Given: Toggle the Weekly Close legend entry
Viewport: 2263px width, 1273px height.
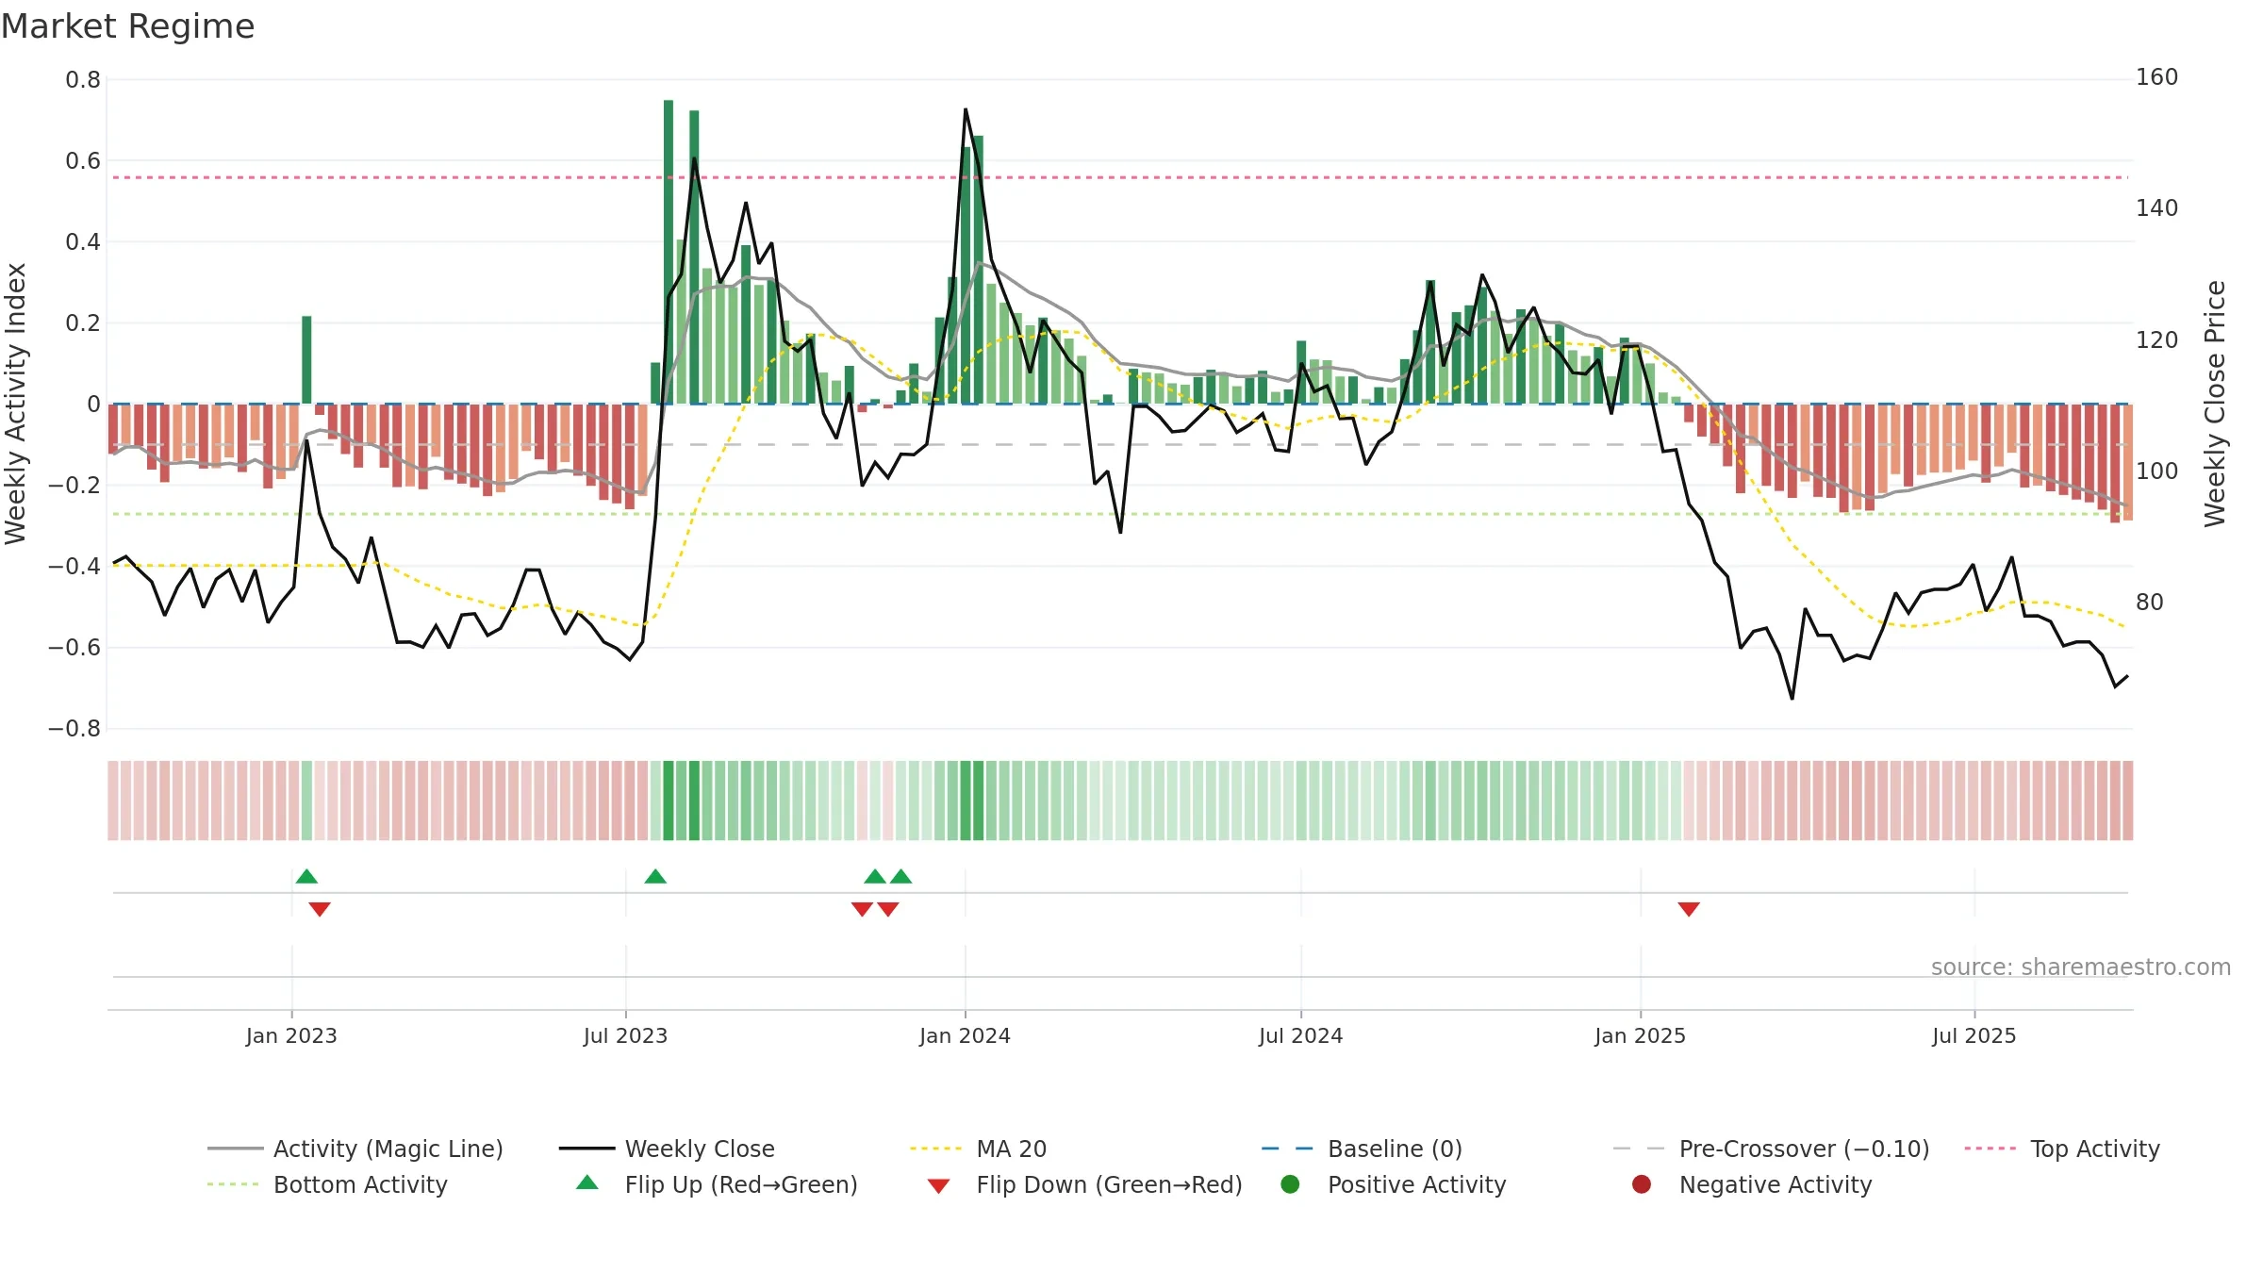Looking at the screenshot, I should coord(667,1149).
